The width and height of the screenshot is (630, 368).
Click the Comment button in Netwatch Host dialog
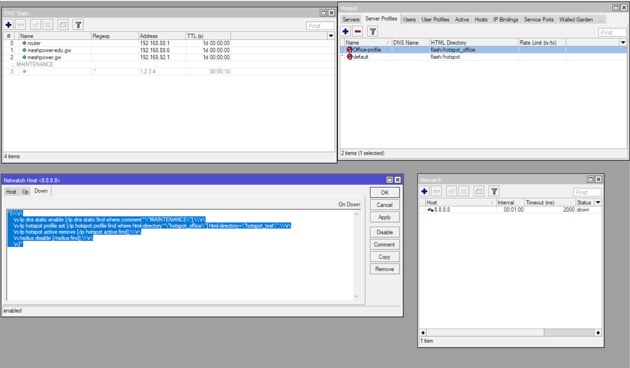[x=385, y=245]
